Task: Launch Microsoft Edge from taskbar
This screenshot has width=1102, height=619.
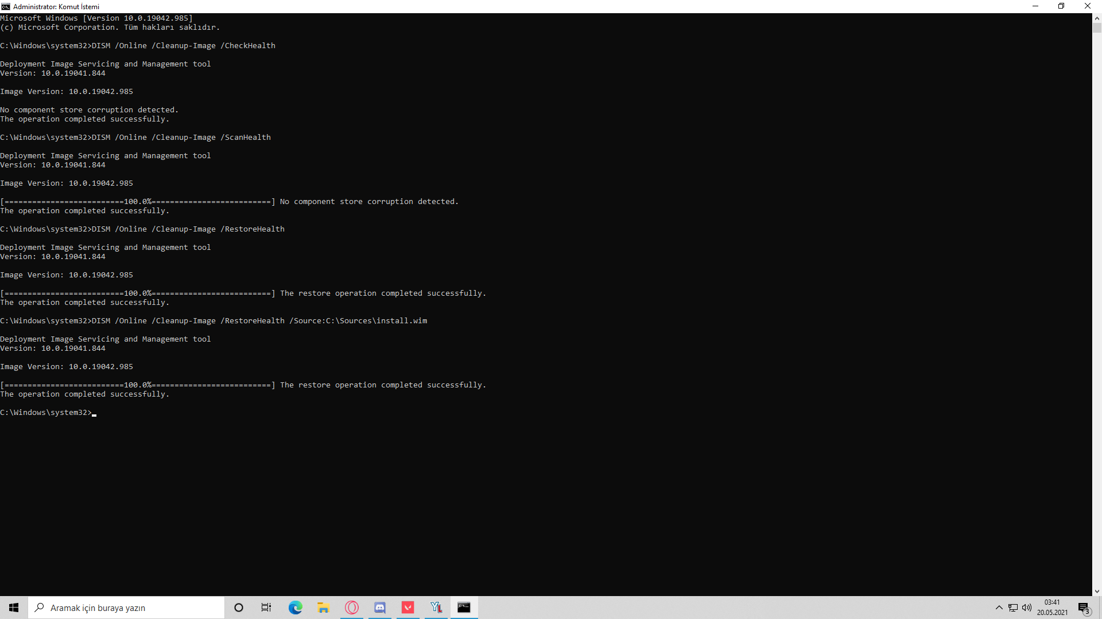Action: click(295, 608)
